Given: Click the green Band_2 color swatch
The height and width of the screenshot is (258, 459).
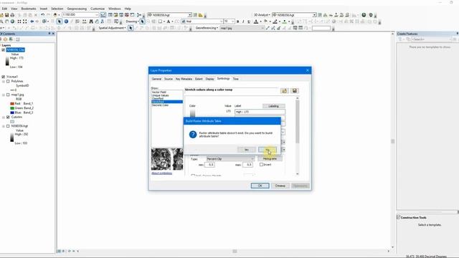Looking at the screenshot, I should (12, 108).
